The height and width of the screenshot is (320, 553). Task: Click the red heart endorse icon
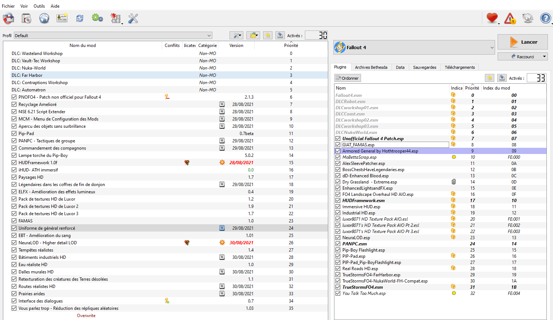tap(492, 18)
